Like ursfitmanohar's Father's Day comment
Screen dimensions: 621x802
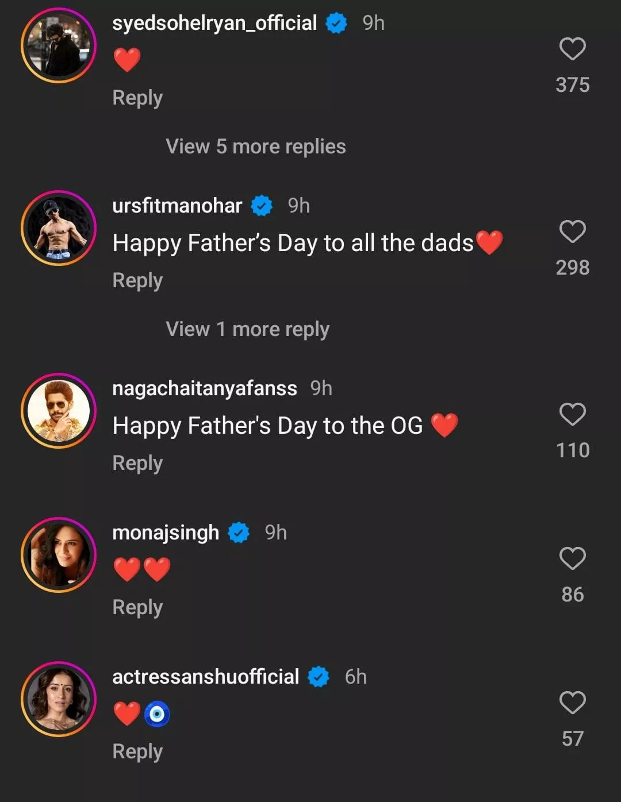572,232
